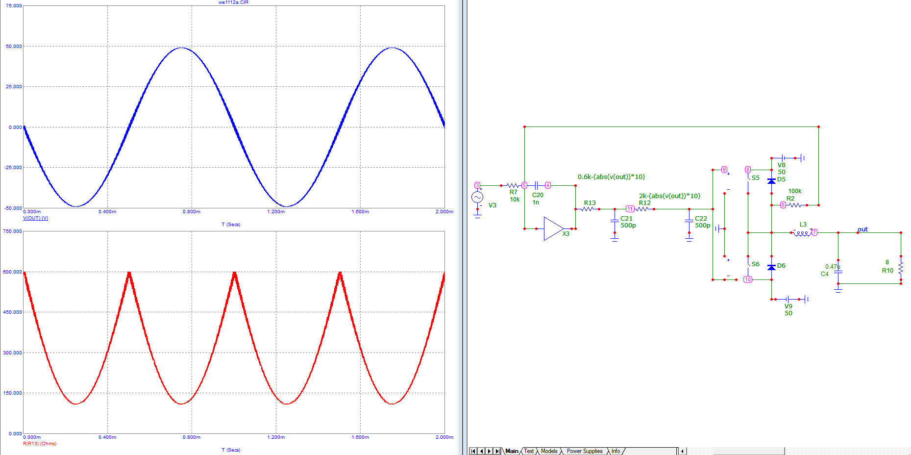Click the T (Secs) label under bottom plot

point(231,450)
